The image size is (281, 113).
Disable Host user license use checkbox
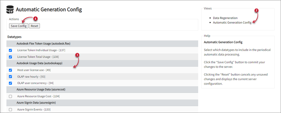10,70
